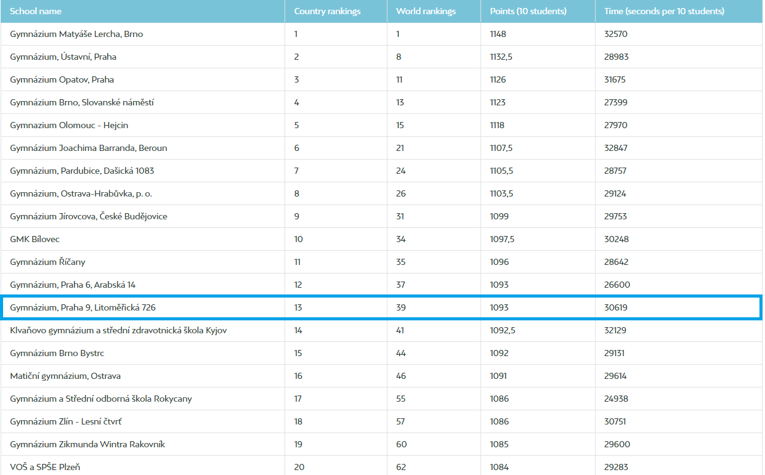The image size is (765, 475).
Task: Click world ranking 21
Action: (x=400, y=148)
